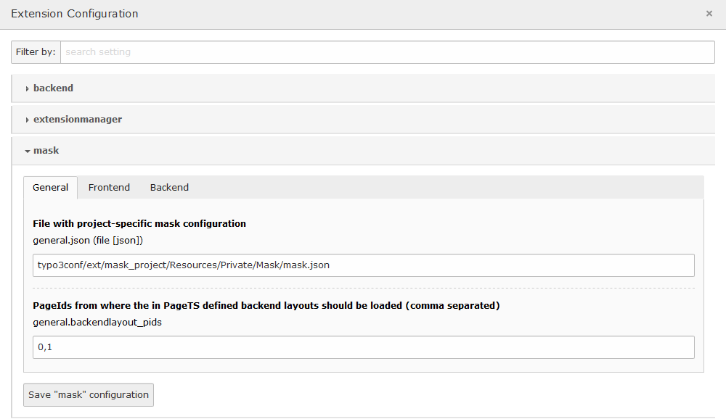Click the 'Save "mask" configuration' button
Viewport: 726px width, 419px height.
coord(88,395)
